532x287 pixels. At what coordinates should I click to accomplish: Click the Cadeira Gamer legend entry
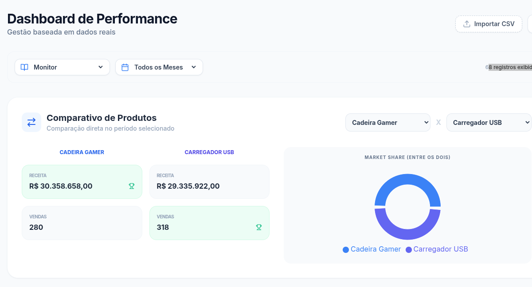click(372, 249)
